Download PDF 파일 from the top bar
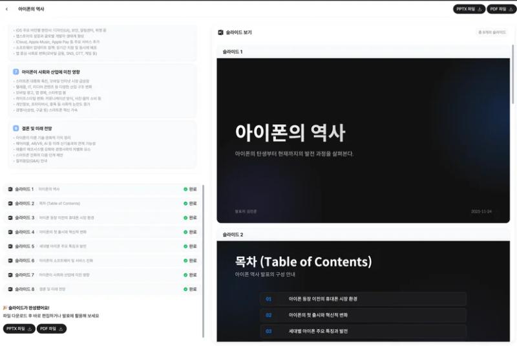 501,9
